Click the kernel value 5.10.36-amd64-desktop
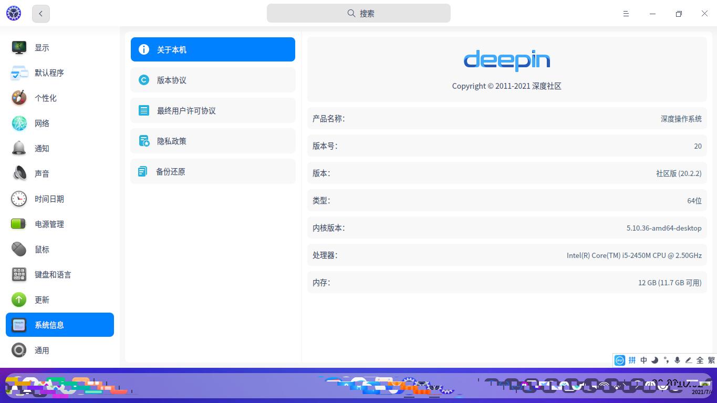Screen dimensions: 717x403 coord(664,228)
